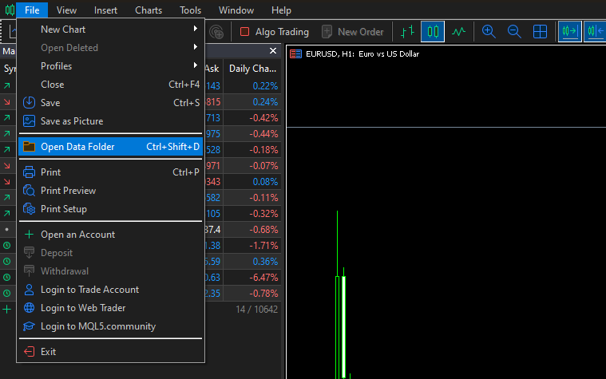Open the Help menu
Screen dimensions: 606x379
(281, 10)
